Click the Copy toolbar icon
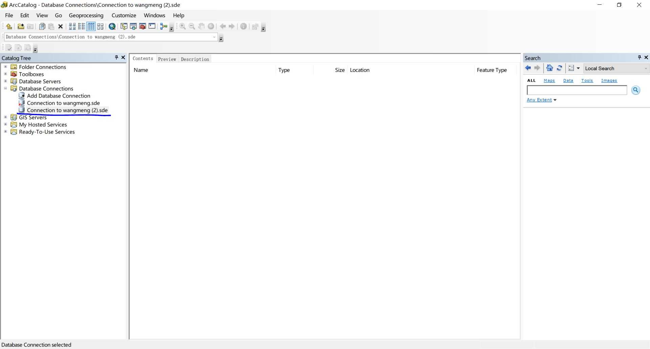The image size is (650, 349). (x=42, y=26)
